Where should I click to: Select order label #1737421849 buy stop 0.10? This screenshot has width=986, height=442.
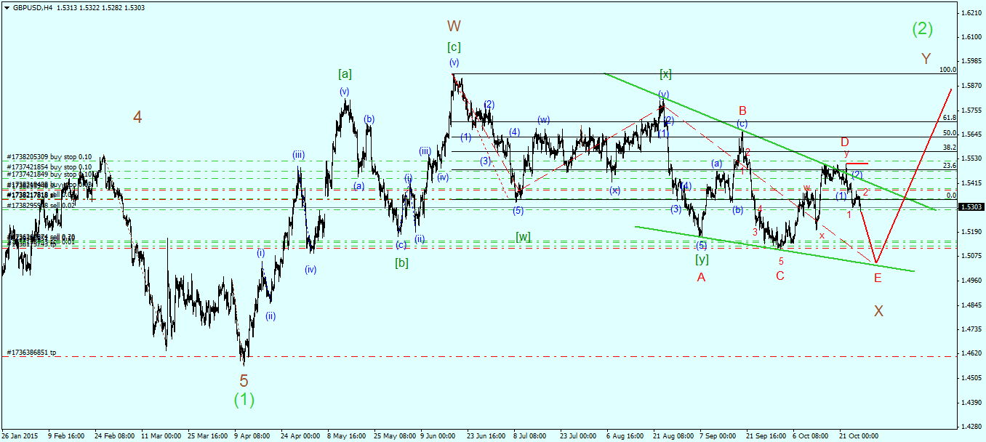click(49, 174)
